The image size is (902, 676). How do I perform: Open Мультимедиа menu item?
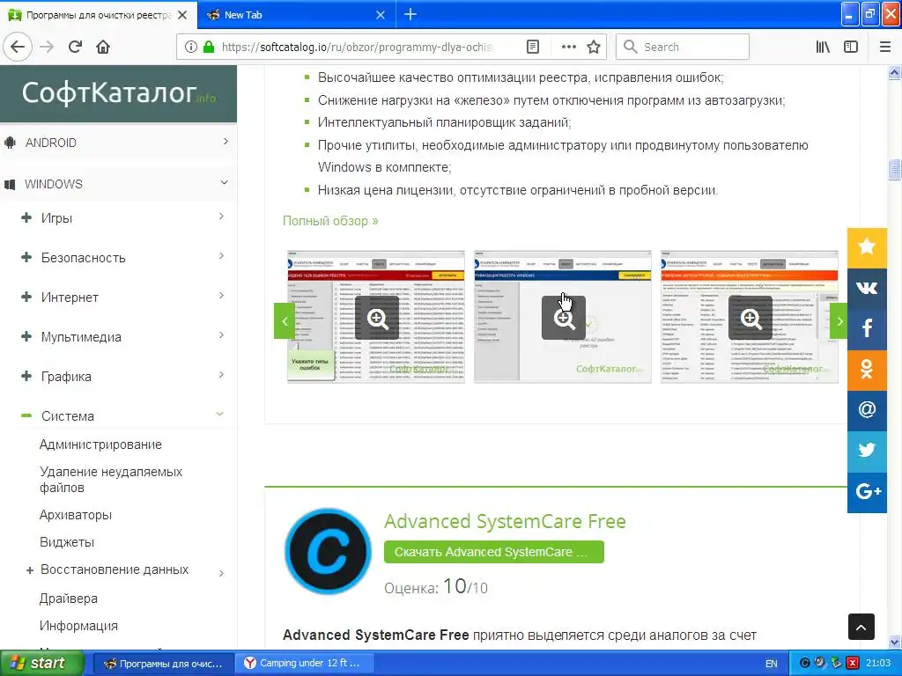tap(81, 337)
